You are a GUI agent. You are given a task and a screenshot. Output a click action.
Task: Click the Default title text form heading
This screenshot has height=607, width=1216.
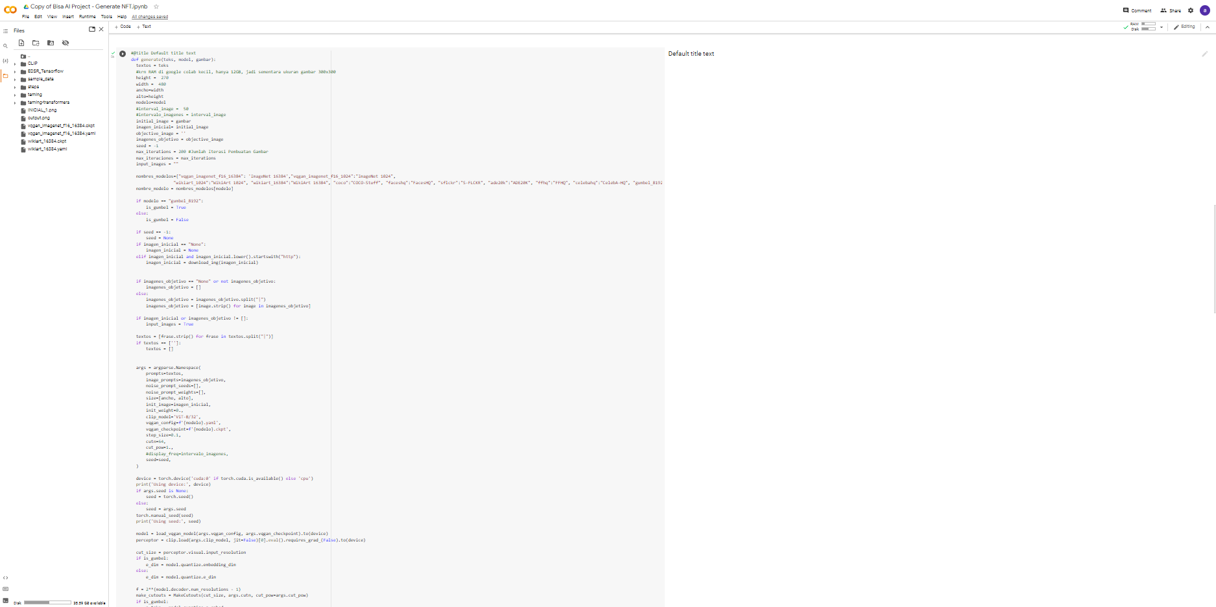[x=691, y=54]
